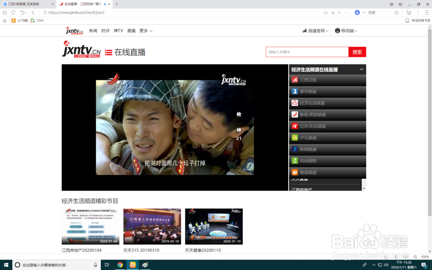432x270 pixels.
Task: Open 少儿频道 live stream
Action: tap(327, 138)
